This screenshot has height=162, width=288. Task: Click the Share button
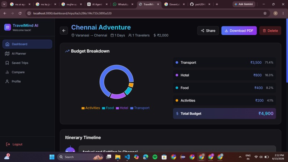(208, 31)
